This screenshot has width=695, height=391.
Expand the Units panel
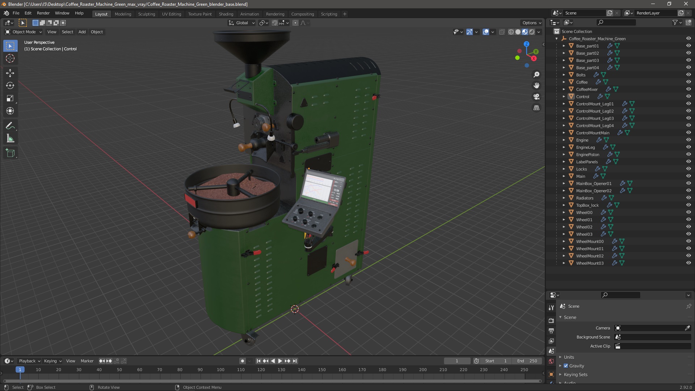[569, 357]
